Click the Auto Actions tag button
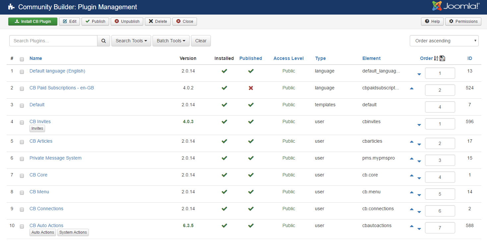This screenshot has height=241, width=487. point(43,232)
